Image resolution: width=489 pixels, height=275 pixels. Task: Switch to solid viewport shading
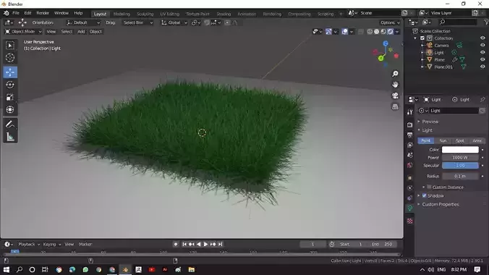(376, 32)
